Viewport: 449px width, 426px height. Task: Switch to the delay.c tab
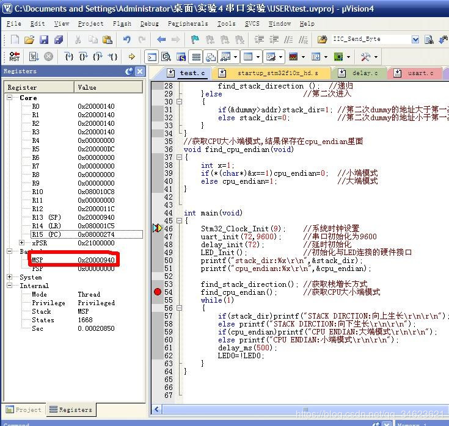tap(365, 73)
